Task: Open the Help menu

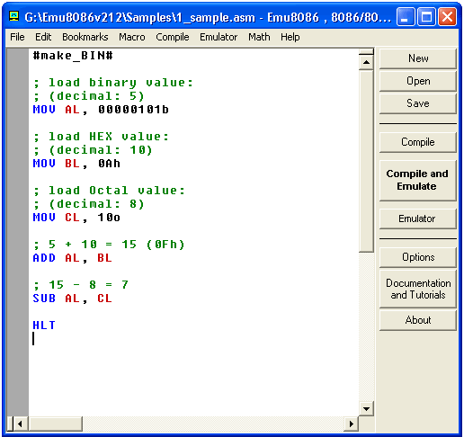Action: [290, 37]
